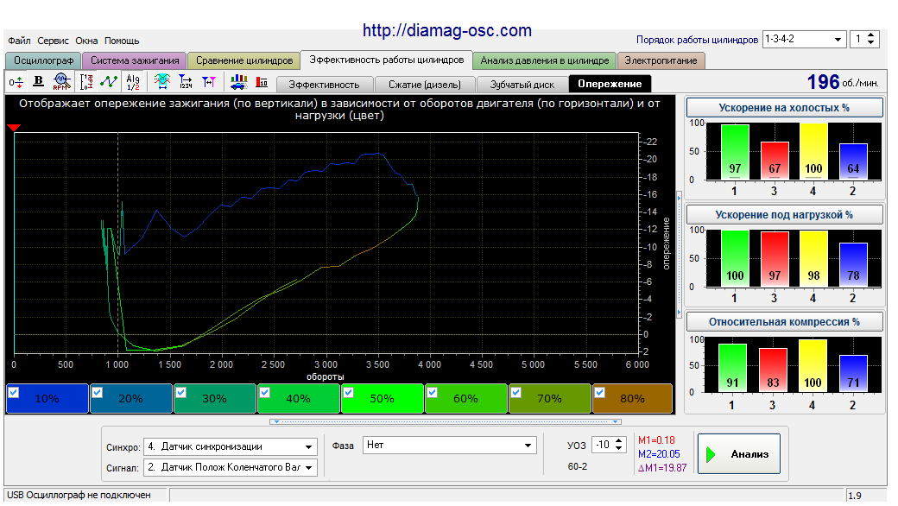This screenshot has height=506, width=898.
Task: Click the Анализ button
Action: coord(739,454)
